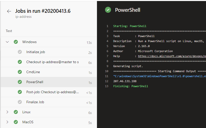Click the green check icon beside Post-job: Checkout

[20, 92]
